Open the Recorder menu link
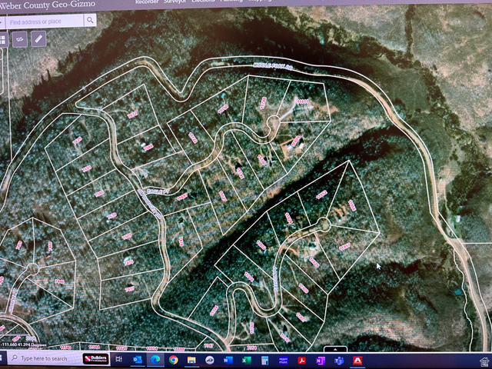 (147, 2)
